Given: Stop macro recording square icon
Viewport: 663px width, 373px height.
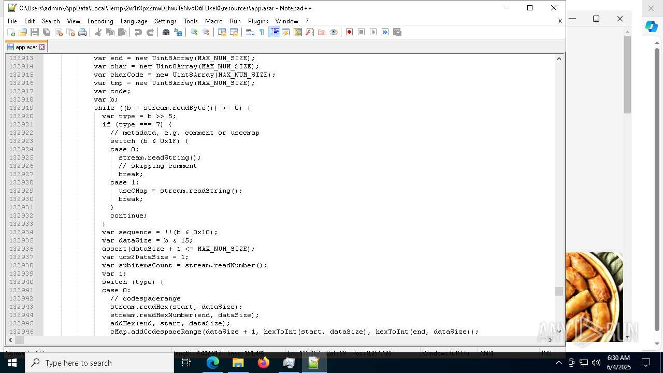Looking at the screenshot, I should (362, 32).
